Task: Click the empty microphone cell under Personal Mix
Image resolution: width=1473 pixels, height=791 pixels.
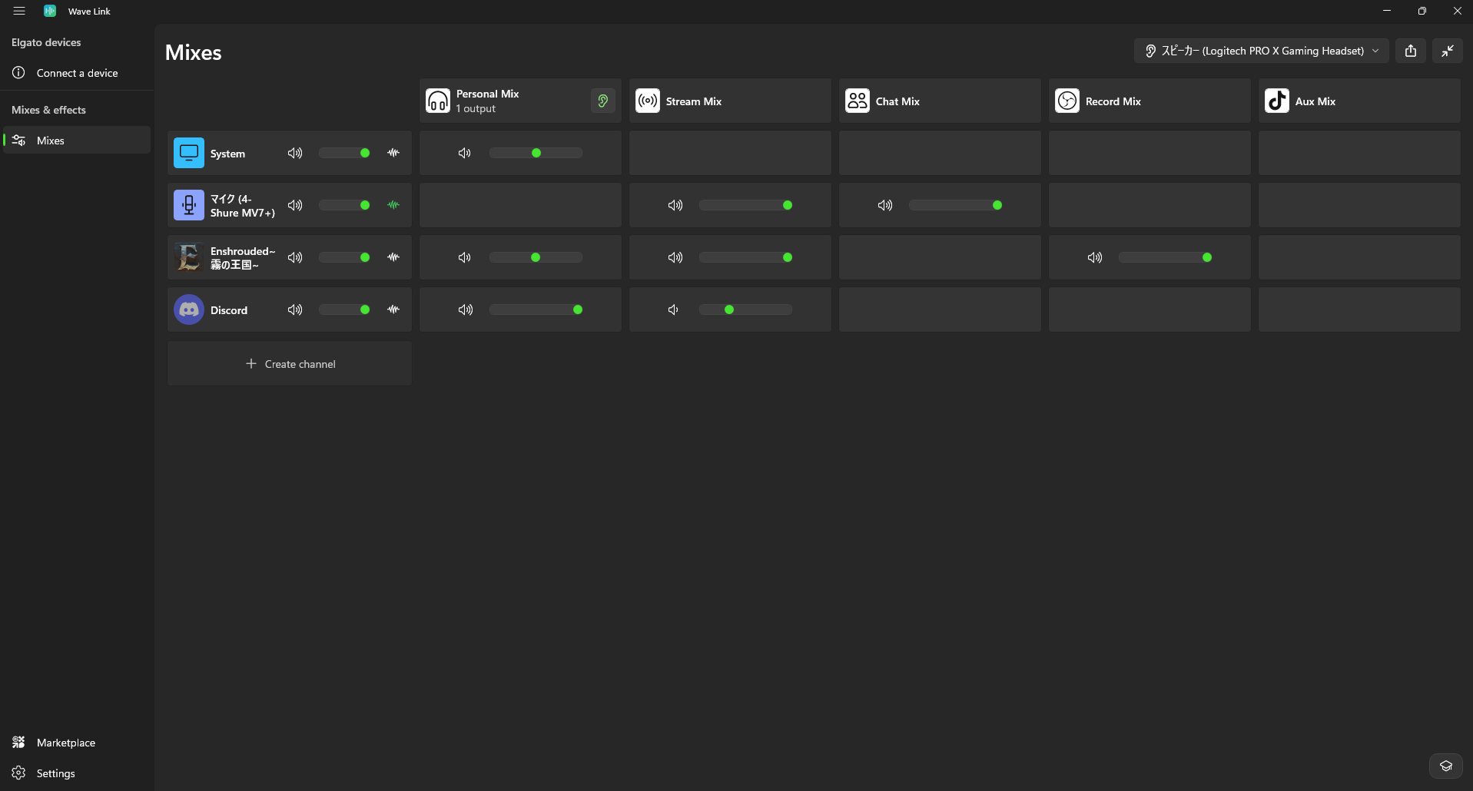Action: coord(520,205)
